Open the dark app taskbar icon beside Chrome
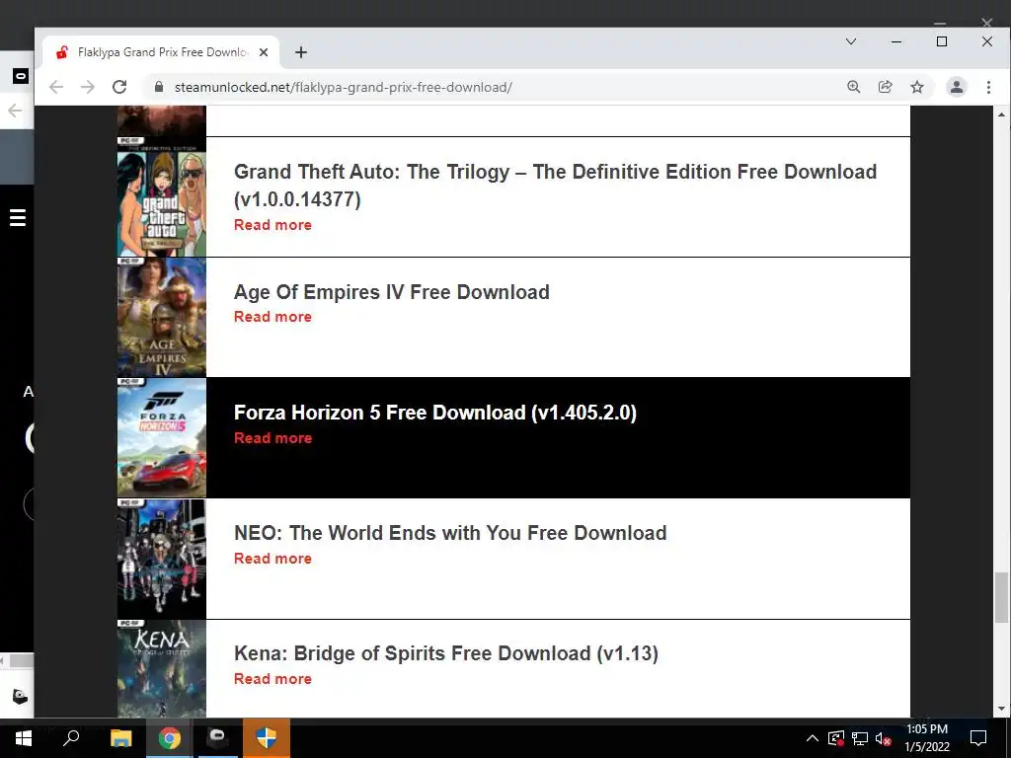Viewport: 1011px width, 758px height. 217,738
